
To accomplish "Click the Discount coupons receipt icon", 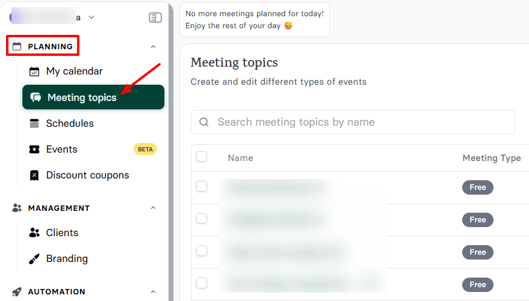I will pyautogui.click(x=34, y=175).
